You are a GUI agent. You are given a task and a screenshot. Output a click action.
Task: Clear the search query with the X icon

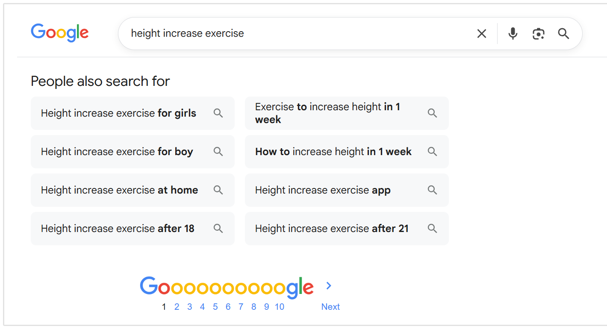pos(481,33)
